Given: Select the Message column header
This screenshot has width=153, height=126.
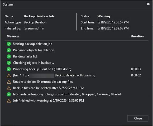Looking at the screenshot, I should [13, 36].
